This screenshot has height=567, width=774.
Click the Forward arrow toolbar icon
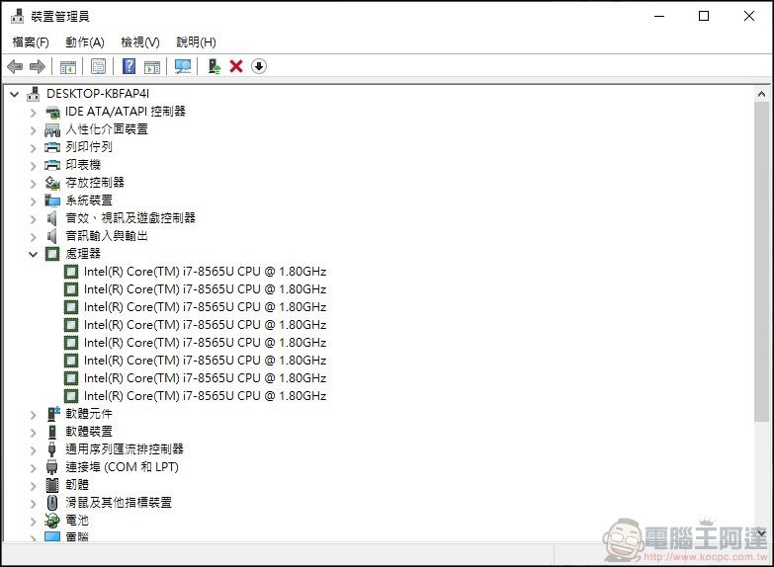(x=38, y=66)
